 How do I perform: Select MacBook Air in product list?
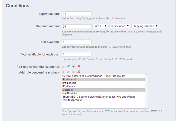(x=103, y=93)
